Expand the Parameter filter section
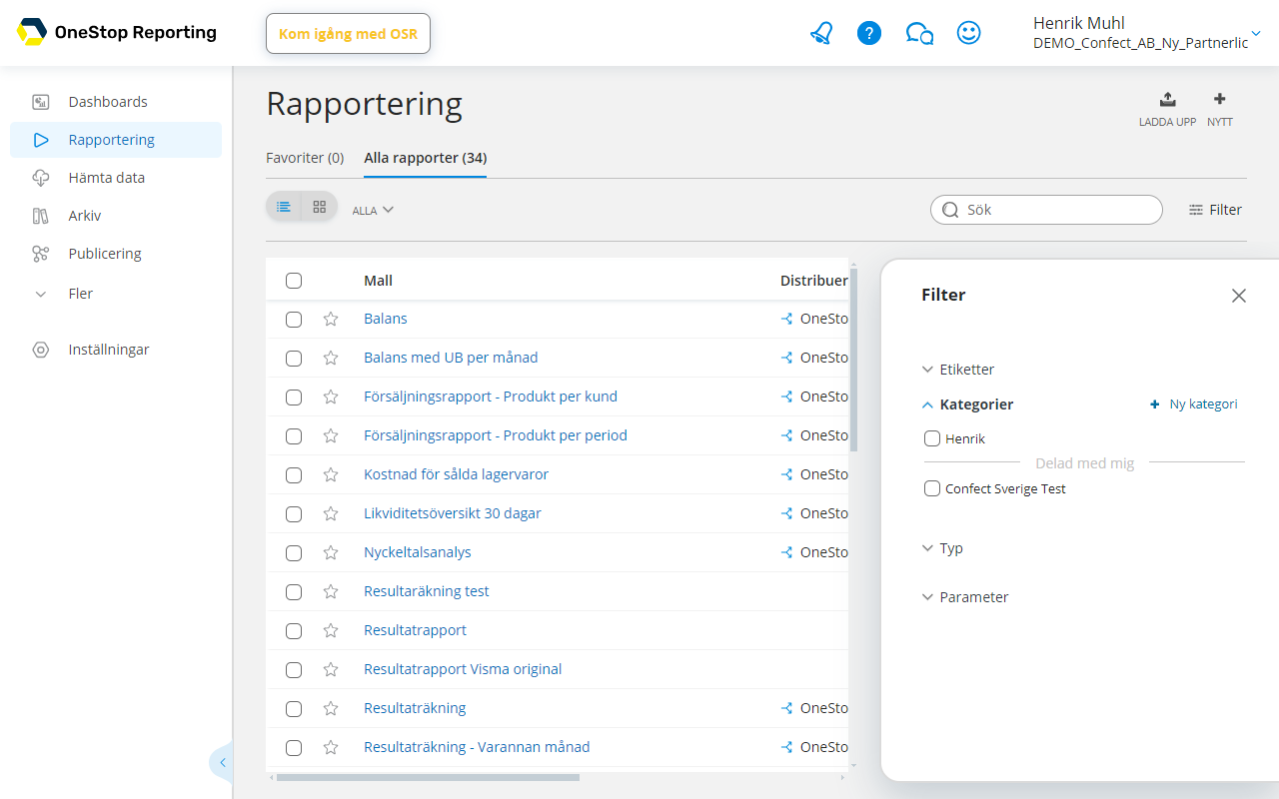 click(965, 597)
